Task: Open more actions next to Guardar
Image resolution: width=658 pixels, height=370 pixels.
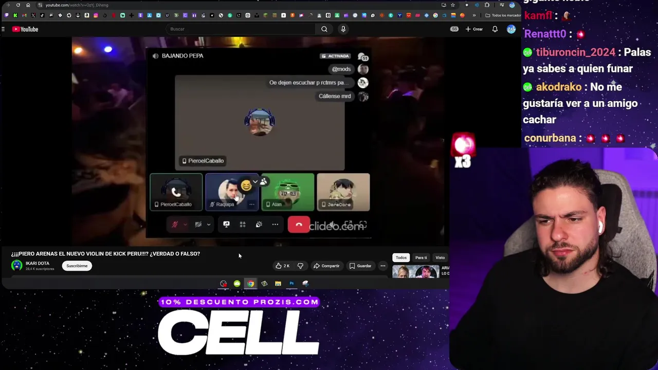Action: 383,266
